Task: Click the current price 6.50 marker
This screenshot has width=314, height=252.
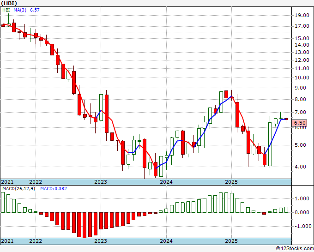Action: (299, 123)
